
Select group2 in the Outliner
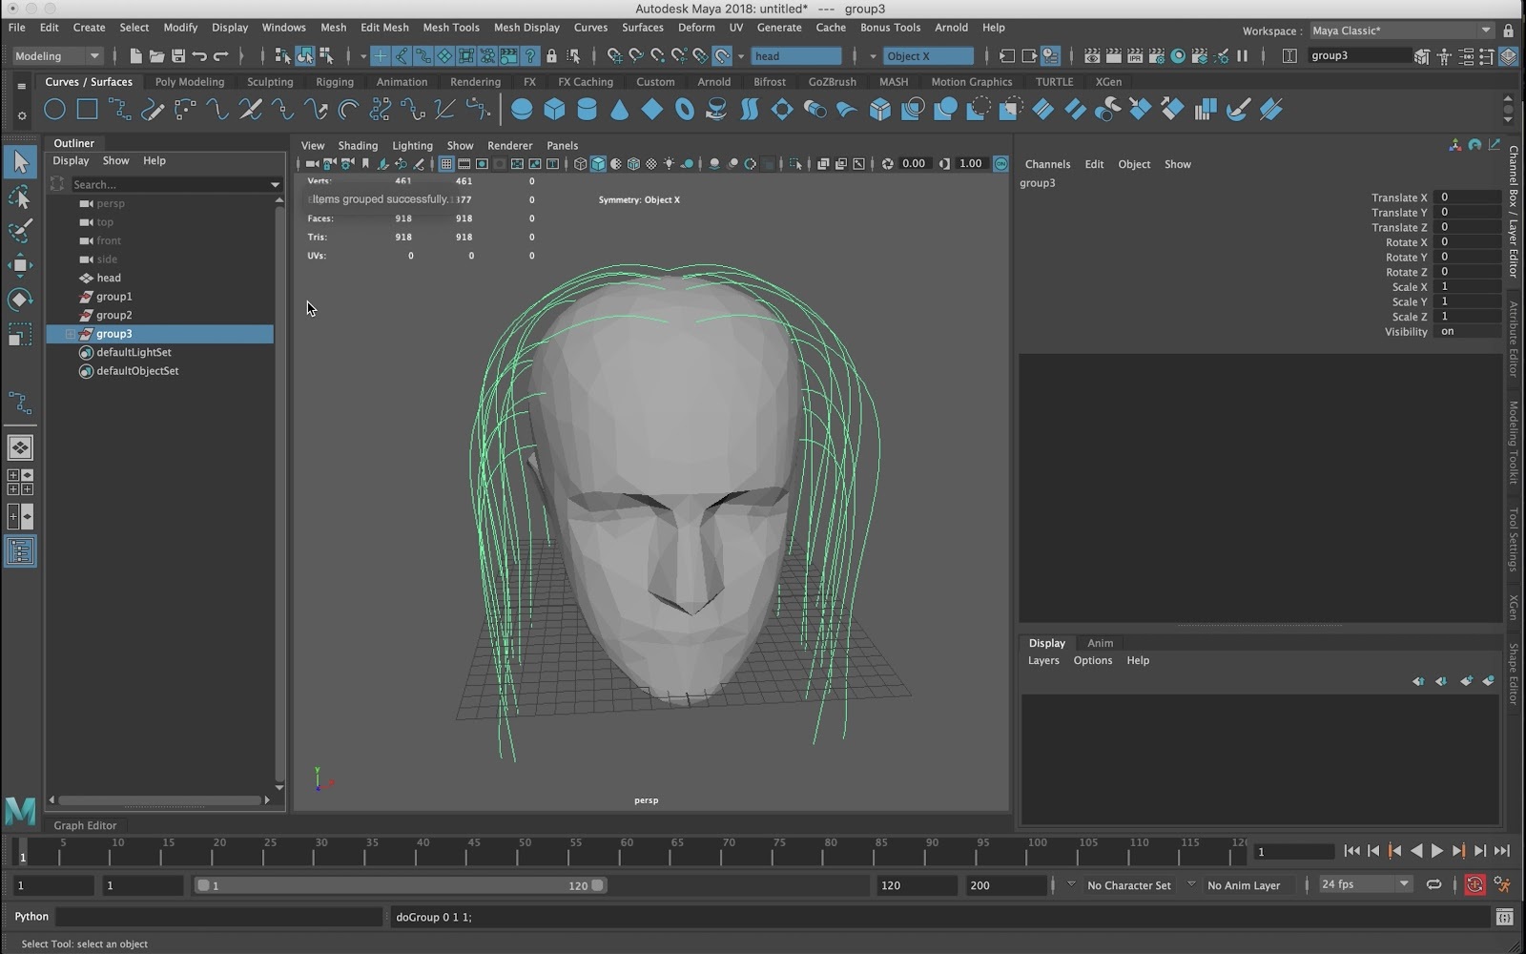coord(113,315)
